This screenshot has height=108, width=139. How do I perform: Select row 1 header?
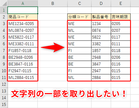pos(4,10)
